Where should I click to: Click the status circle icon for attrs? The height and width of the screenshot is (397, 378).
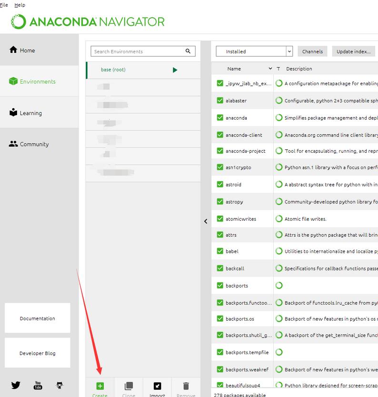click(x=279, y=235)
